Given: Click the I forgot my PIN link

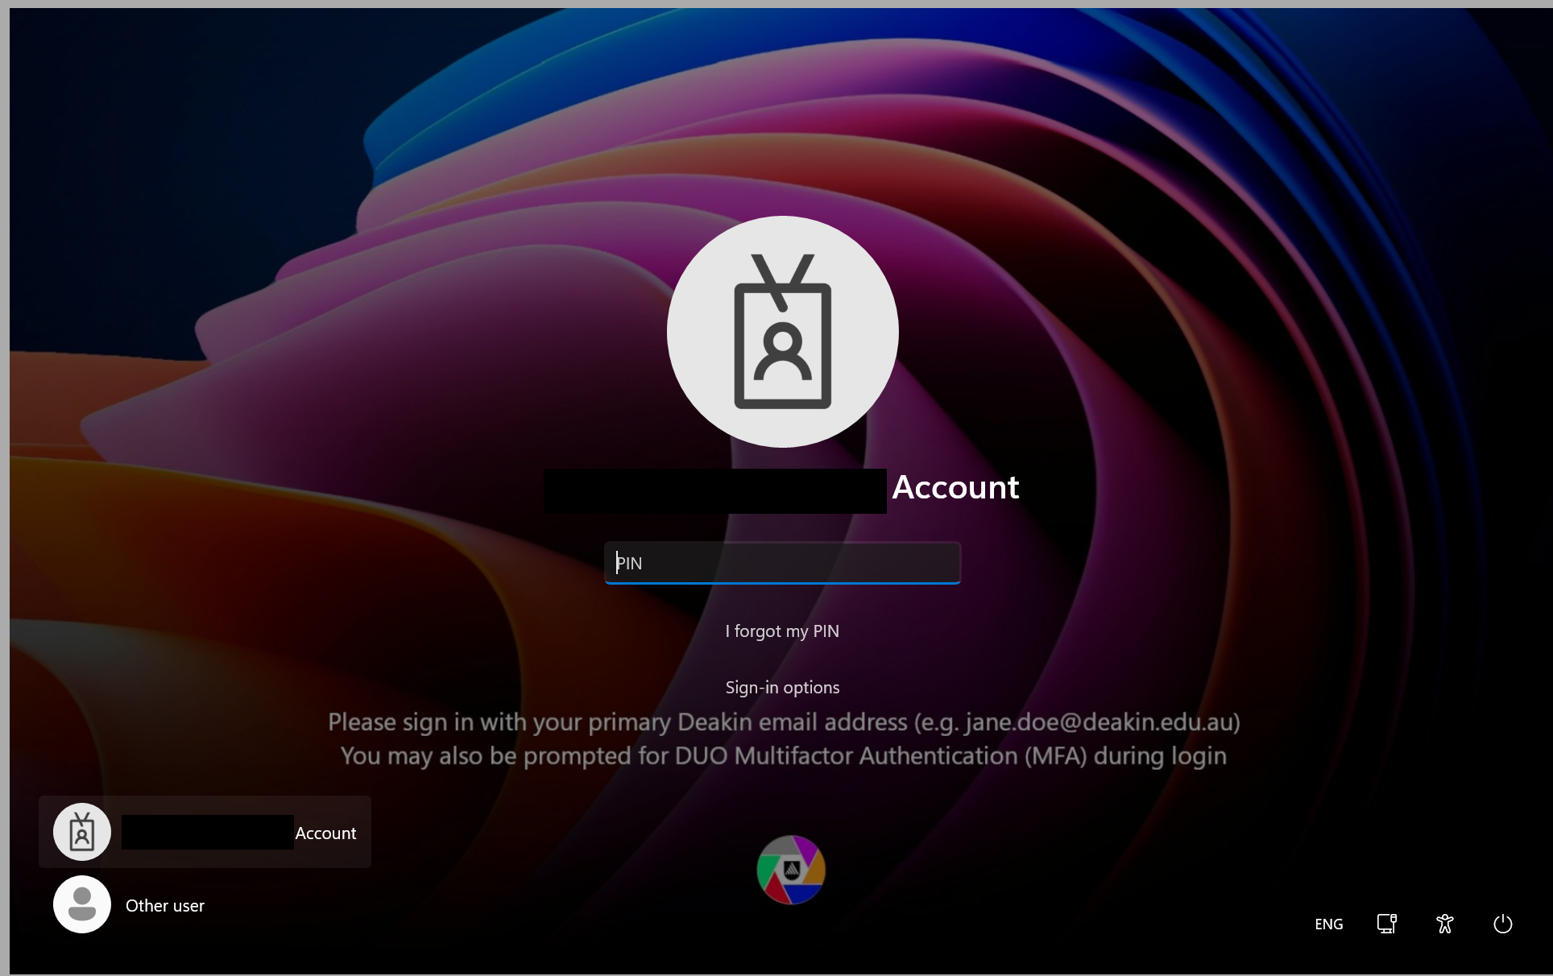Looking at the screenshot, I should pyautogui.click(x=782, y=631).
